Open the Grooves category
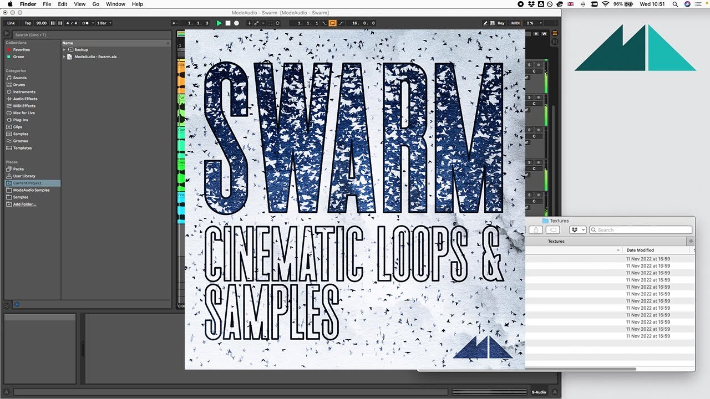710x399 pixels. point(21,141)
